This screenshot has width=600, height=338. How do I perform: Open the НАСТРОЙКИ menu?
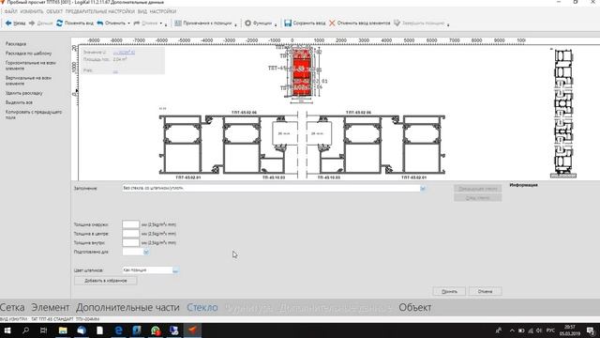(x=163, y=11)
